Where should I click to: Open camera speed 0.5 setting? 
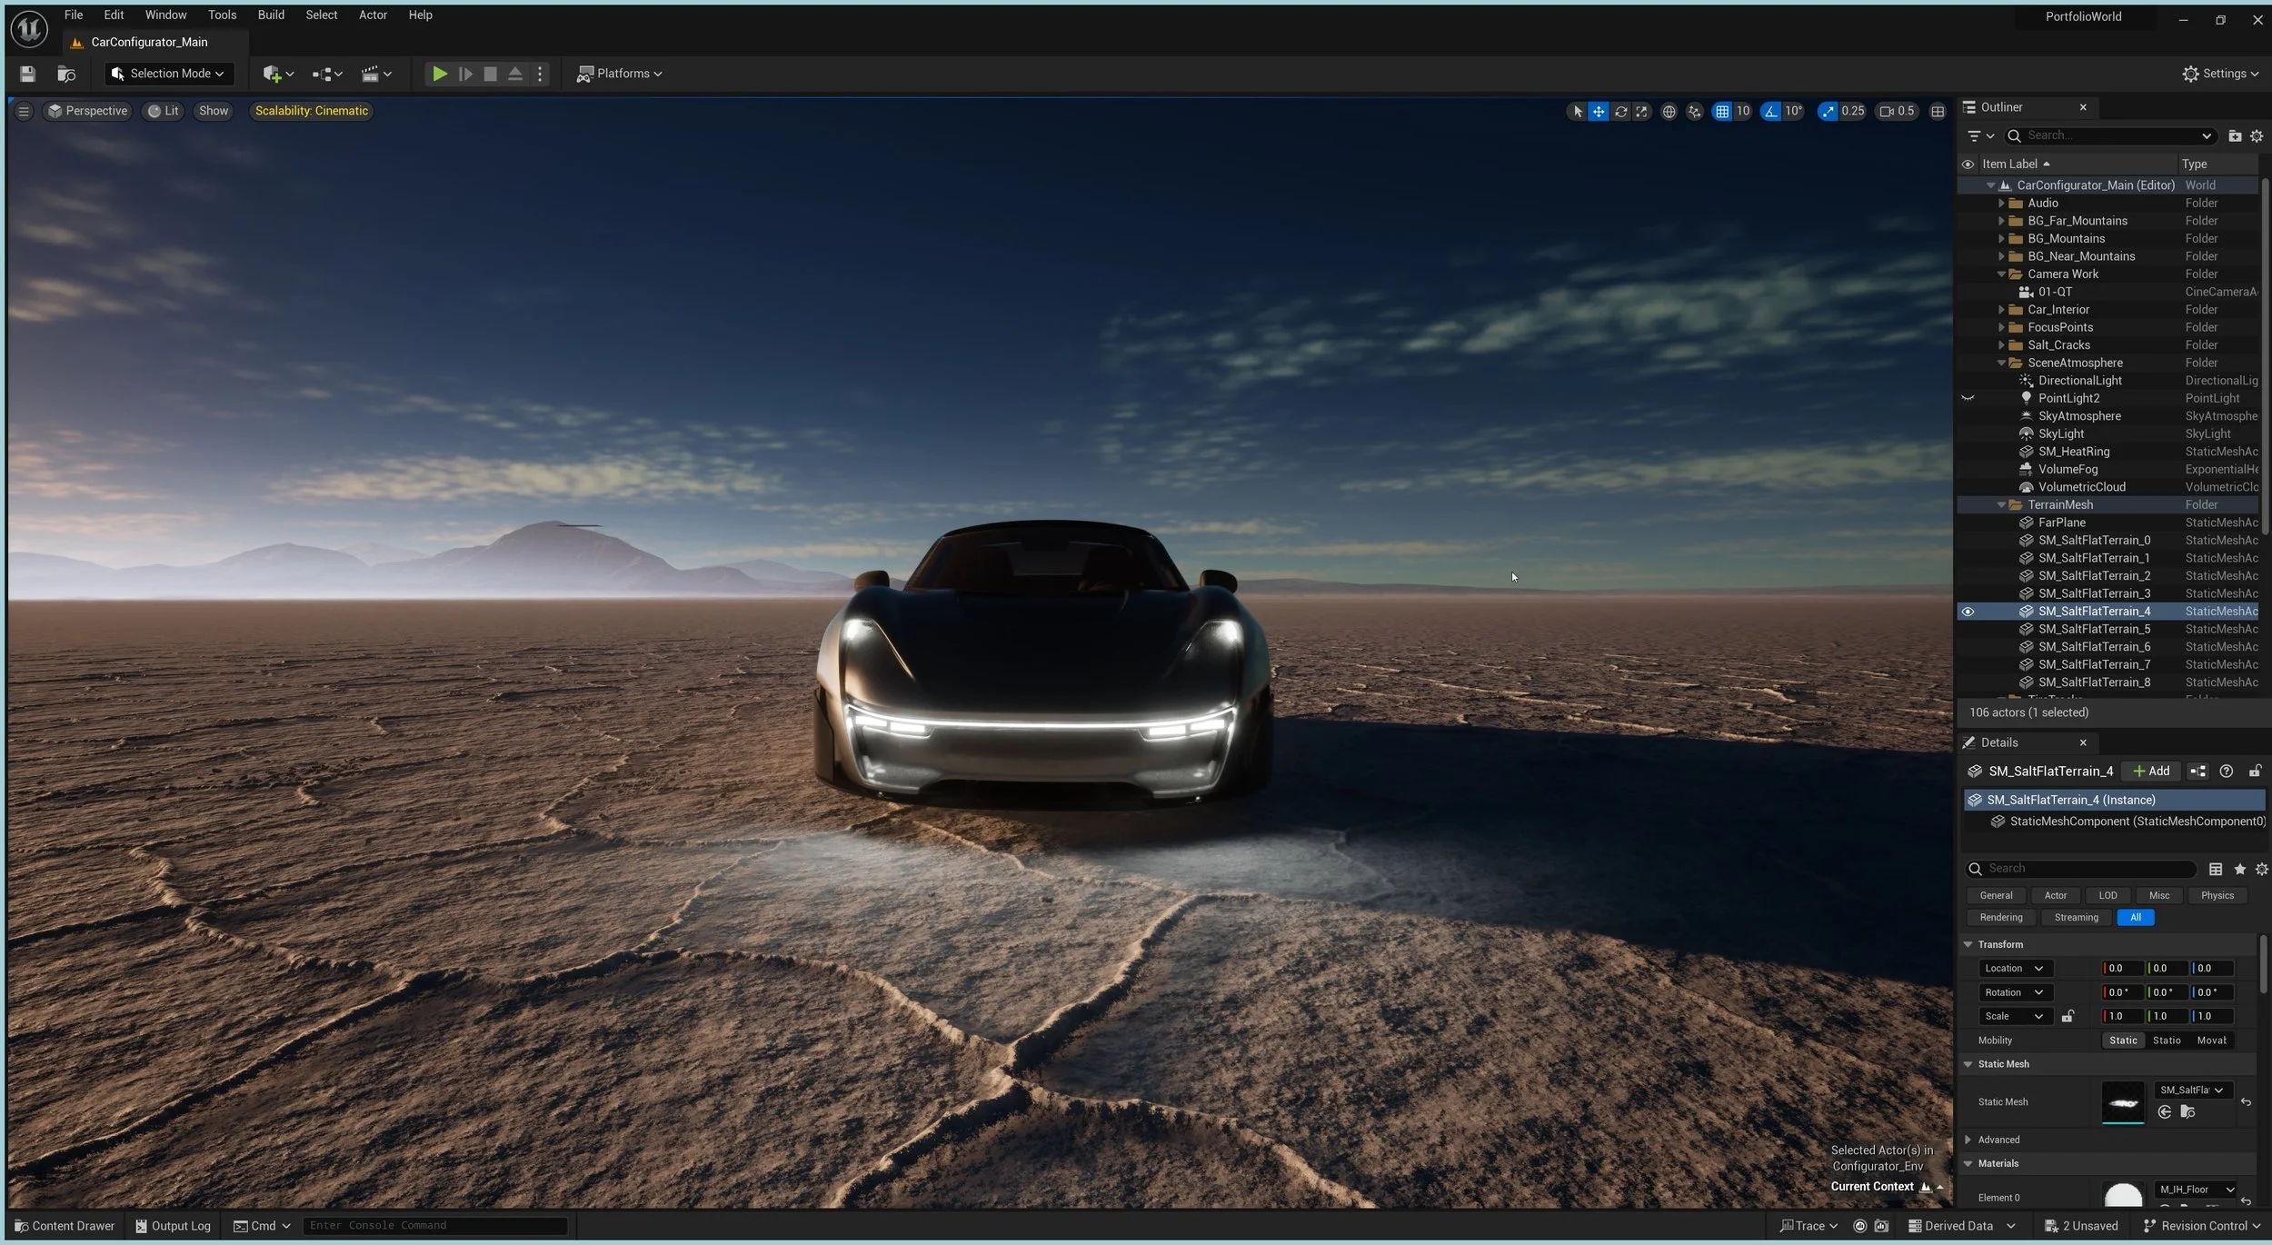coord(1897,111)
